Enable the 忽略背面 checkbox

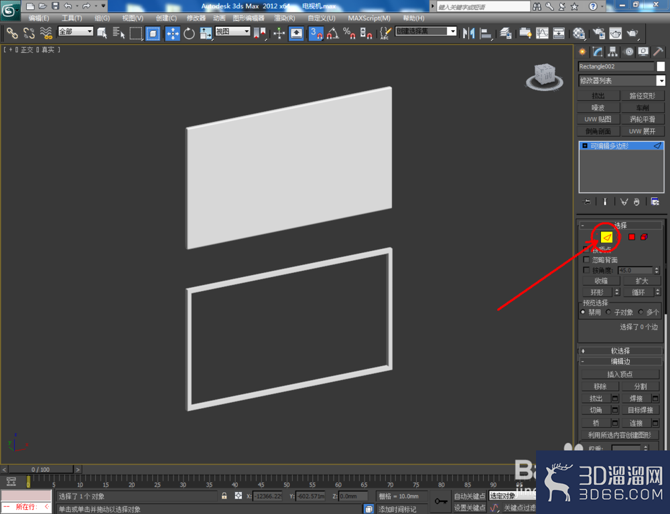click(x=586, y=260)
